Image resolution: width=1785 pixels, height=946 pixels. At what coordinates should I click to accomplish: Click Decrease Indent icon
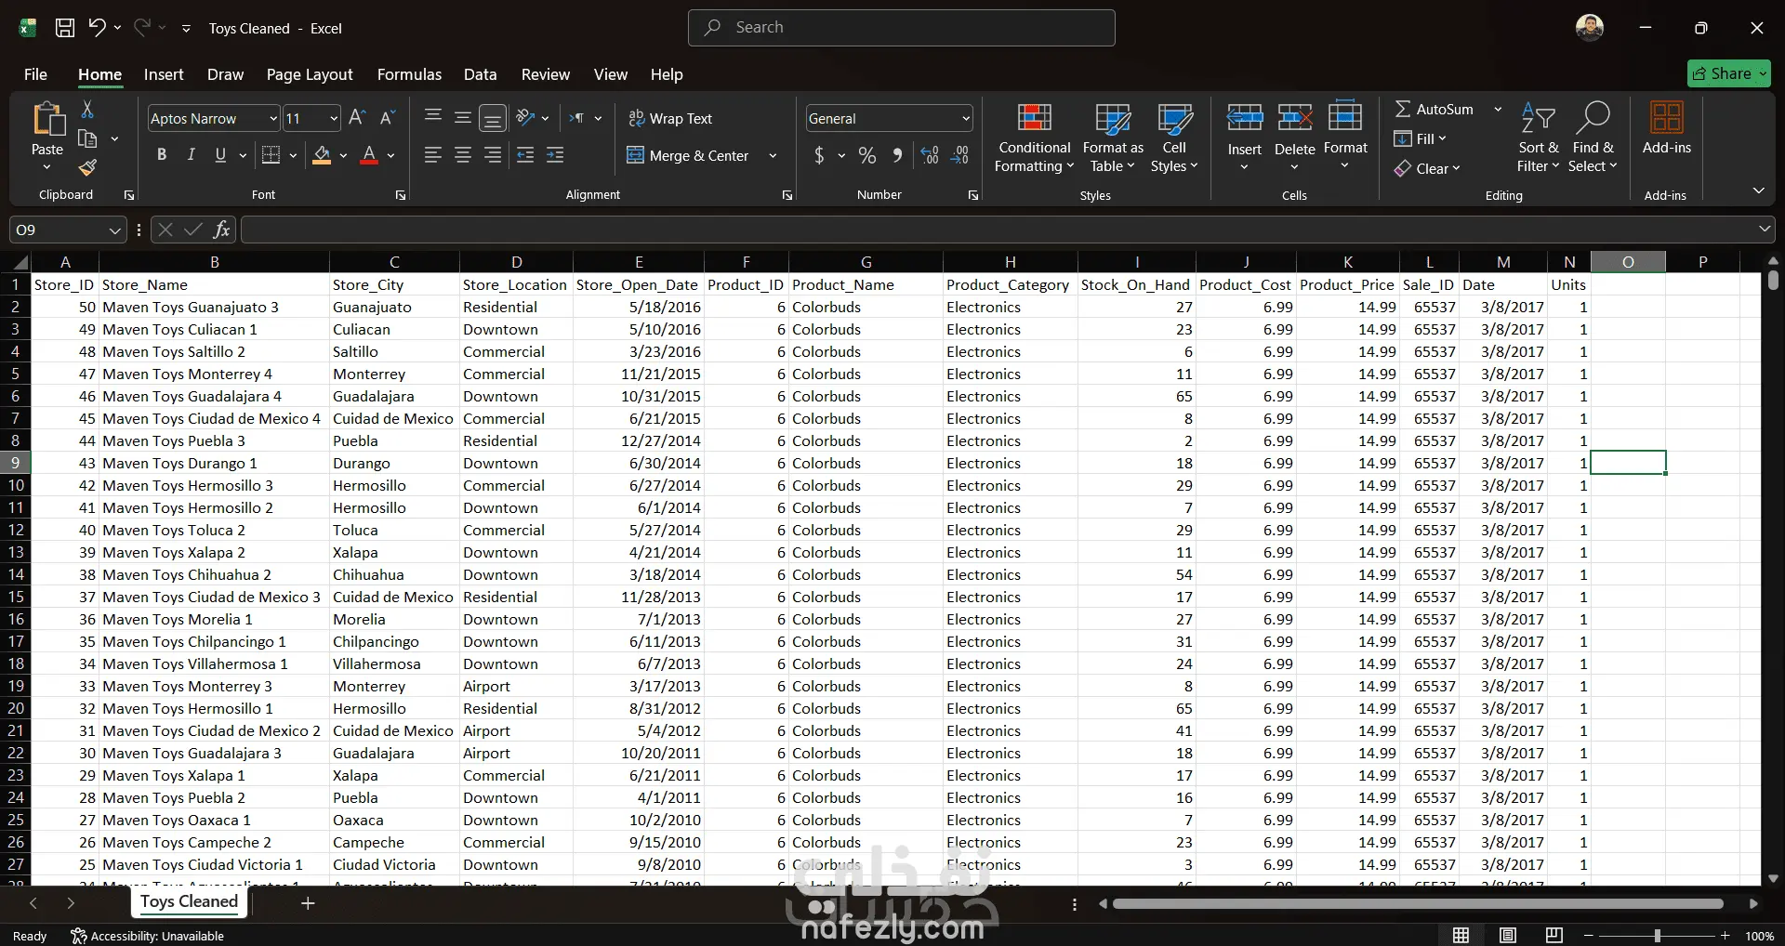(525, 155)
